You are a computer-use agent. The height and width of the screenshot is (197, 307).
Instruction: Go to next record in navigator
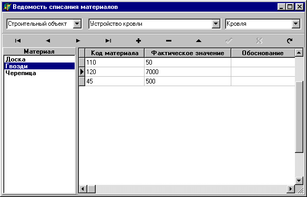(x=78, y=40)
